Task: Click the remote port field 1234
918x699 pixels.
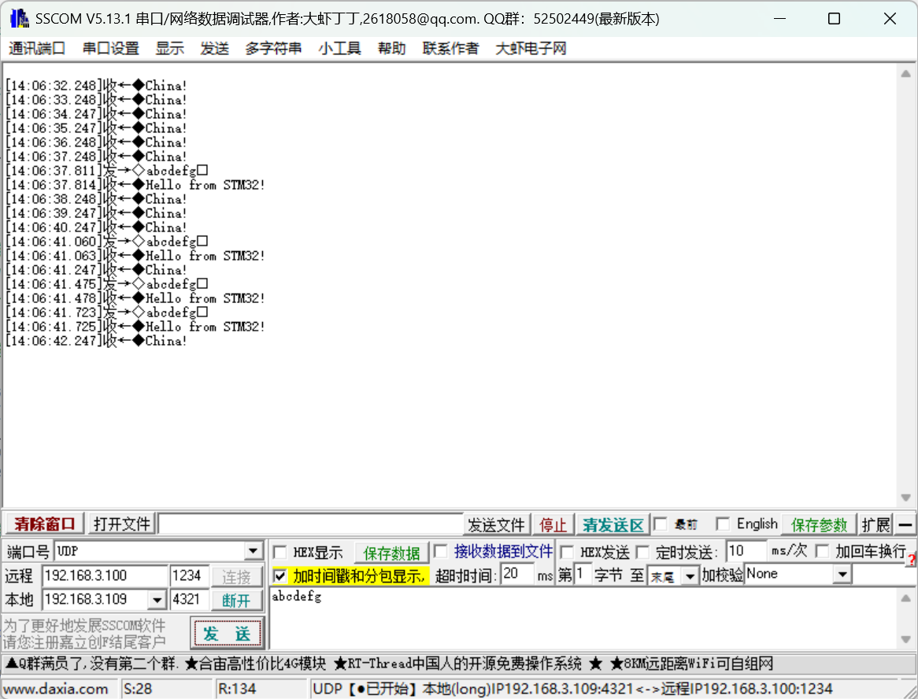Action: pos(189,576)
